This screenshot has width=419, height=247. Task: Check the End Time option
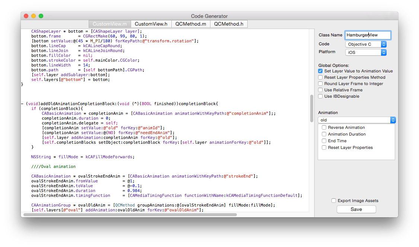pos(324,141)
